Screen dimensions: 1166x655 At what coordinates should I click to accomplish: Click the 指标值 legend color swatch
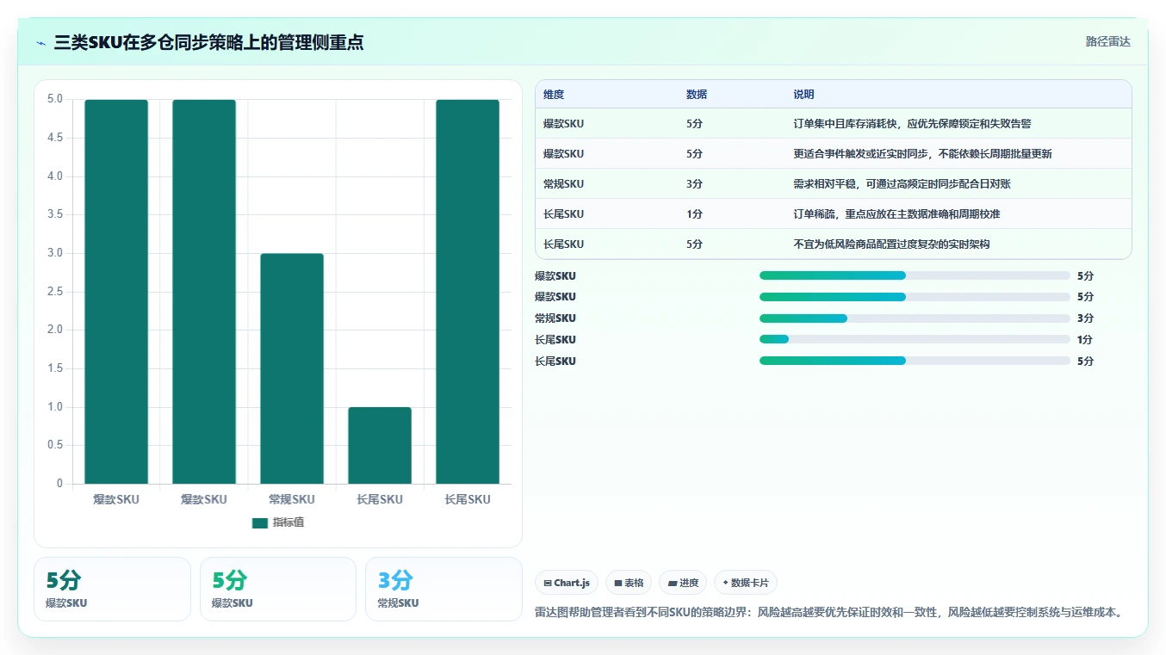(260, 523)
